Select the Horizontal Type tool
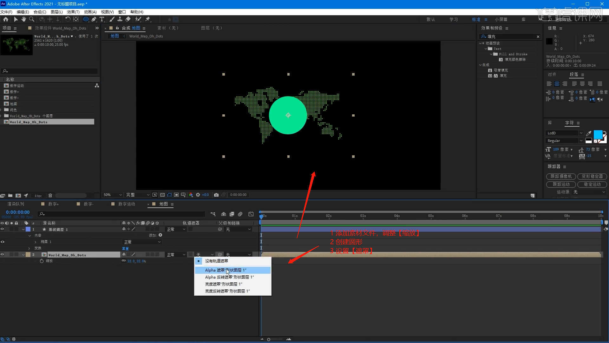 (x=102, y=19)
